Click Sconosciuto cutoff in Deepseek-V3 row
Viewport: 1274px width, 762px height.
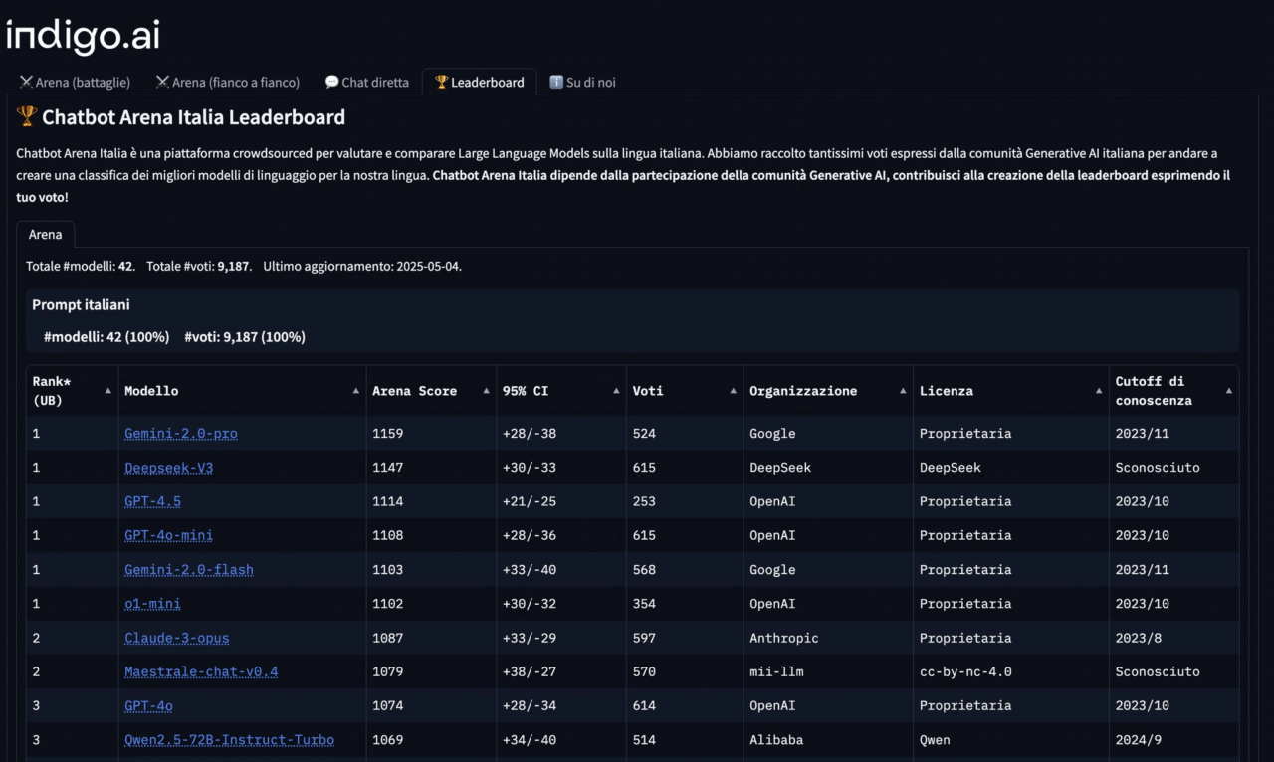pos(1174,468)
